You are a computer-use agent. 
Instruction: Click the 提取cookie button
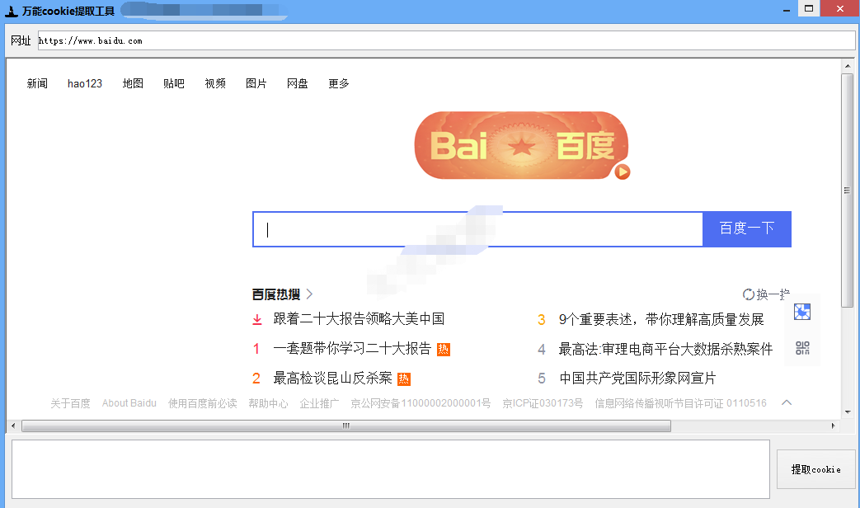pyautogui.click(x=815, y=469)
